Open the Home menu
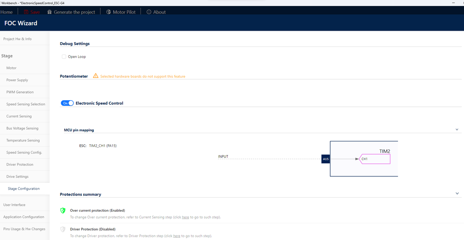The width and height of the screenshot is (464, 240). (7, 12)
